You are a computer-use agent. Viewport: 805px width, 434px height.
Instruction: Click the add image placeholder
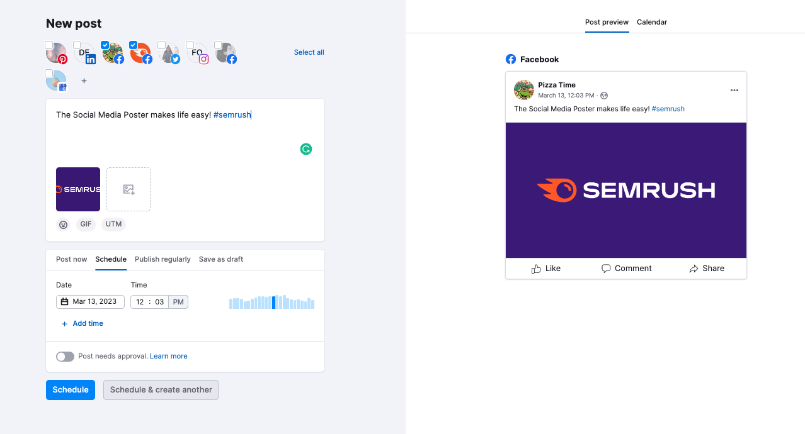pos(128,189)
